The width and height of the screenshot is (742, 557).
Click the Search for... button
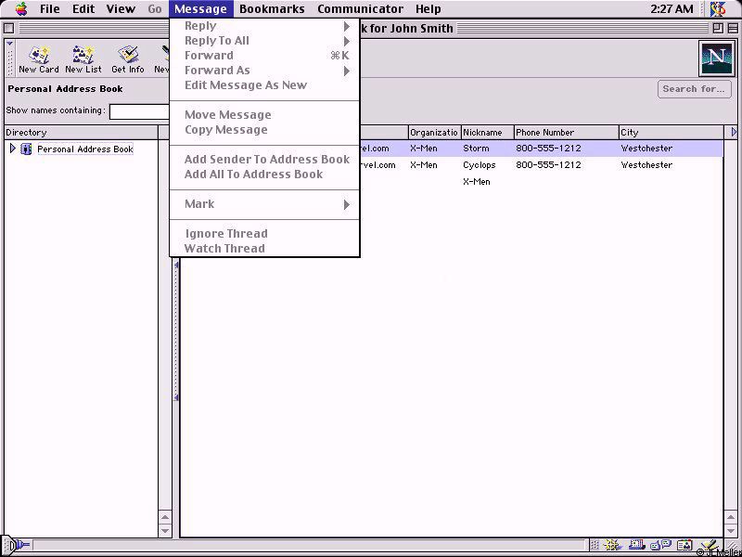(694, 89)
